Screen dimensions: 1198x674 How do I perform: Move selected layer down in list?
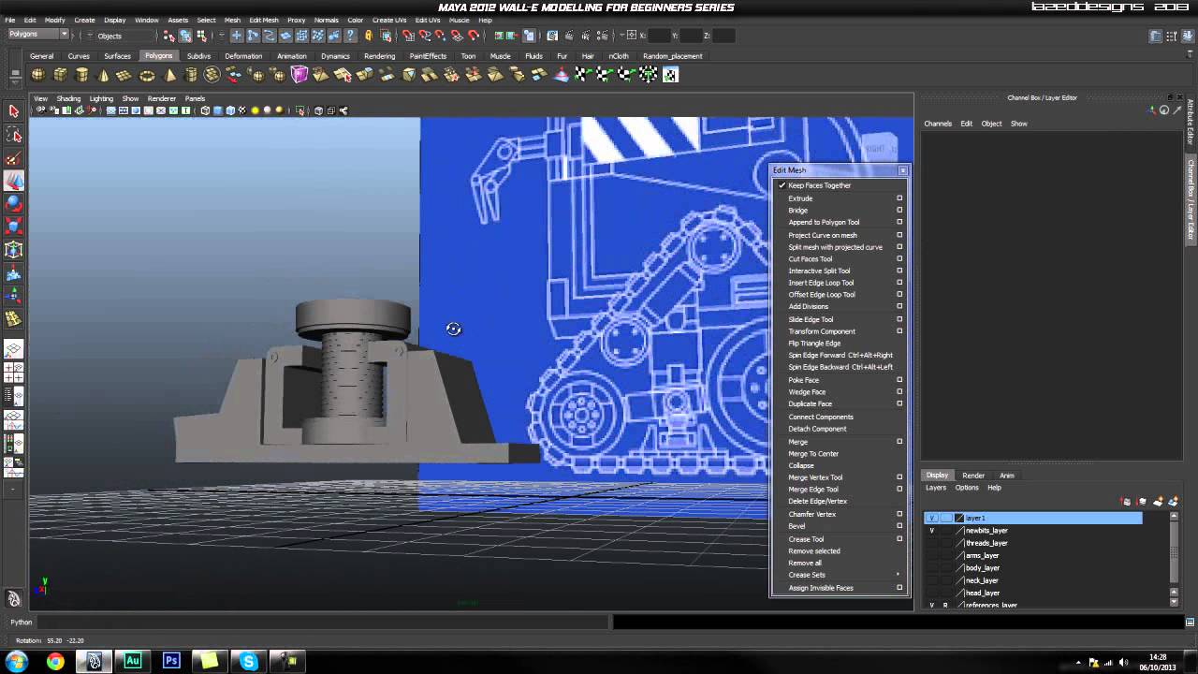[1141, 502]
